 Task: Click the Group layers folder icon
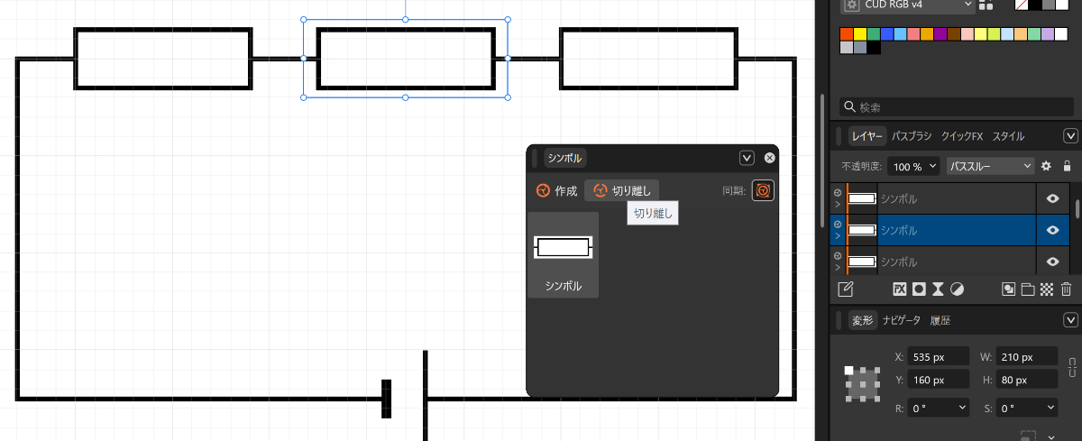point(1028,289)
